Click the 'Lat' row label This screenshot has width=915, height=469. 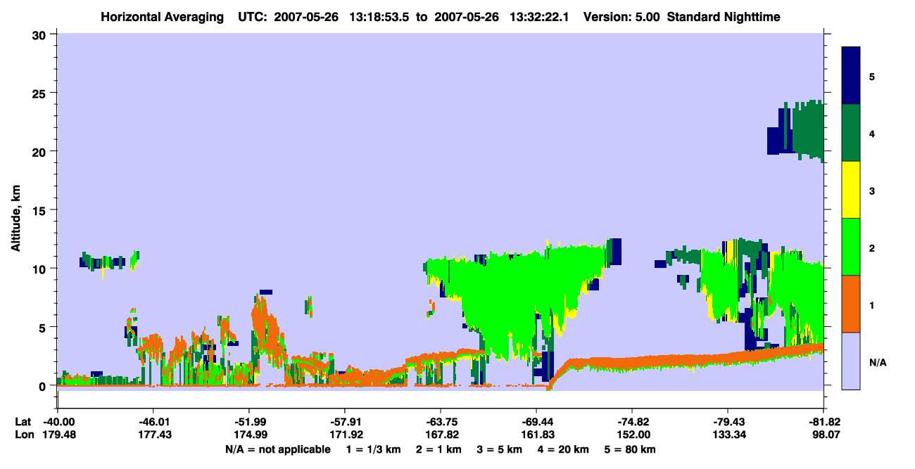coord(22,422)
